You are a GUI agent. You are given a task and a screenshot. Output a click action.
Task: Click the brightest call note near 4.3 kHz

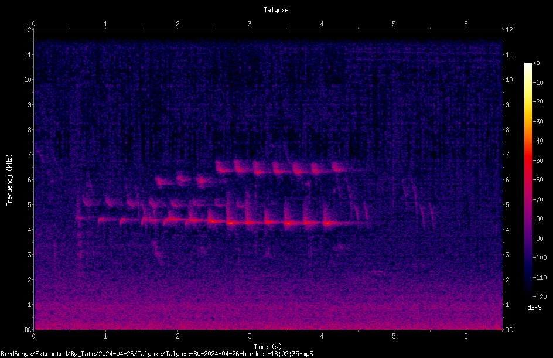tap(231, 223)
